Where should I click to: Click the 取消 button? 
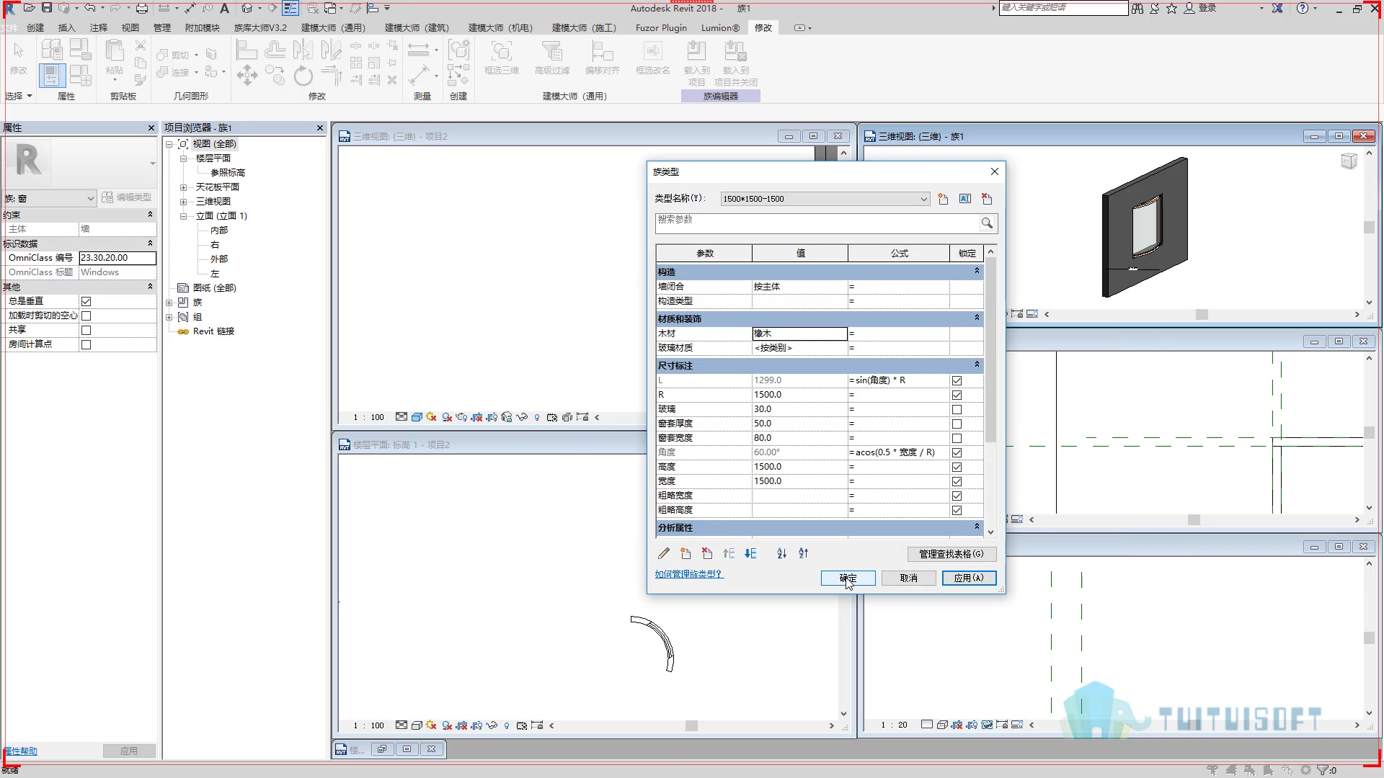click(x=909, y=578)
